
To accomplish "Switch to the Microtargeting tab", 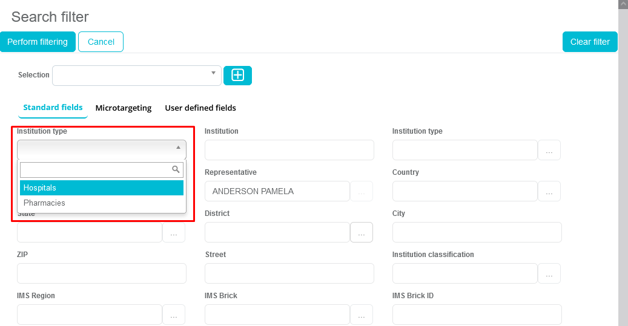I will [124, 108].
